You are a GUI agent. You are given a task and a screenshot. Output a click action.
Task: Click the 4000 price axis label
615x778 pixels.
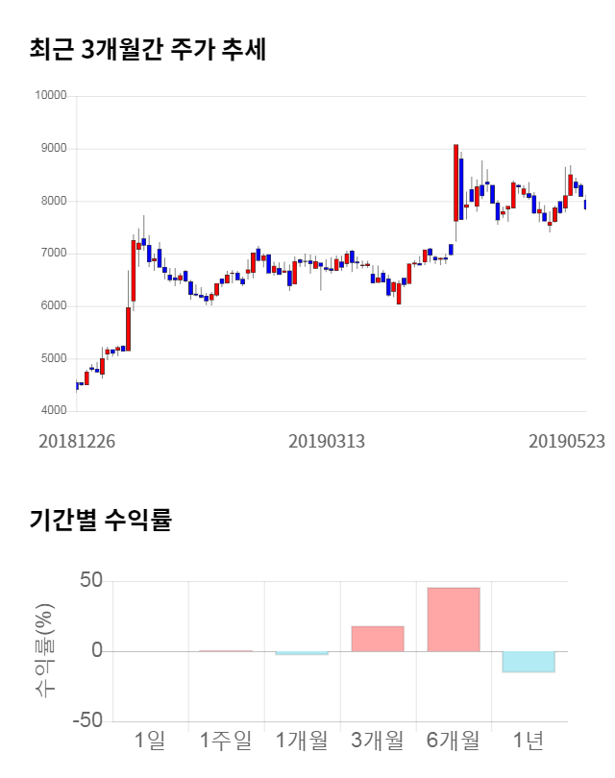pyautogui.click(x=53, y=411)
